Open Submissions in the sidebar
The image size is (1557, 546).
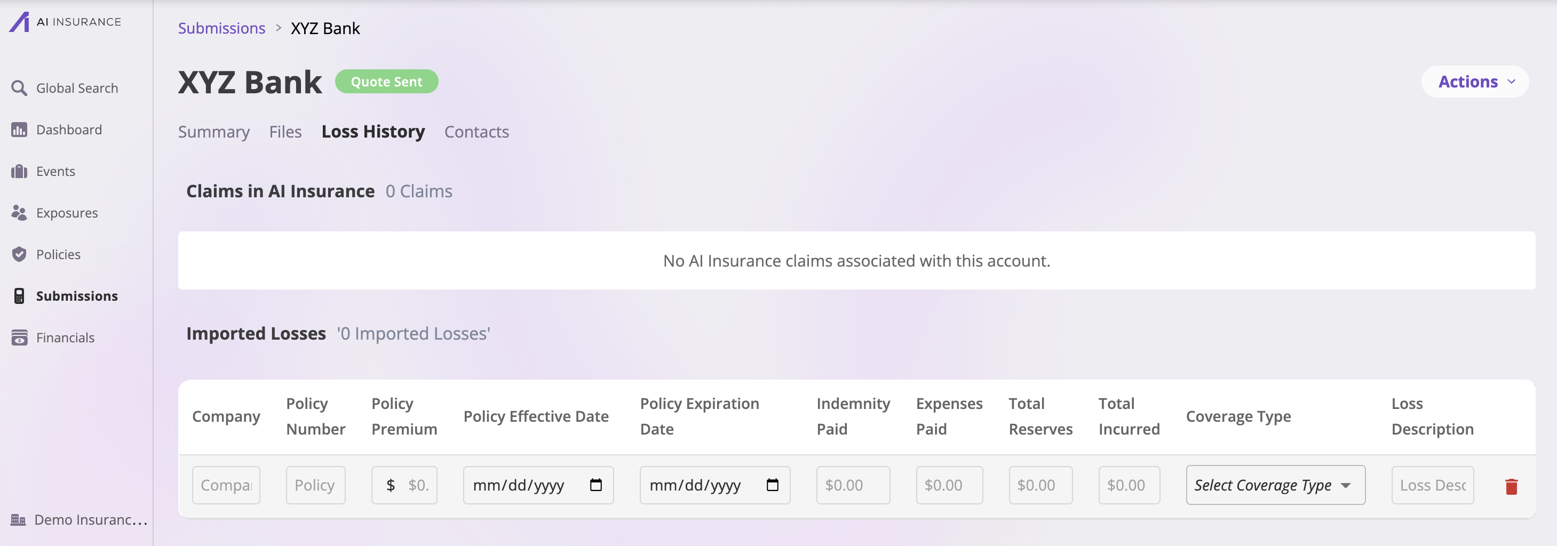click(77, 296)
